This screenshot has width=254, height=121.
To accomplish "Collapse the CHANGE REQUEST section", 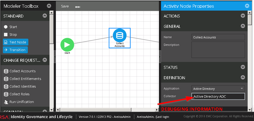I will pos(45,60).
